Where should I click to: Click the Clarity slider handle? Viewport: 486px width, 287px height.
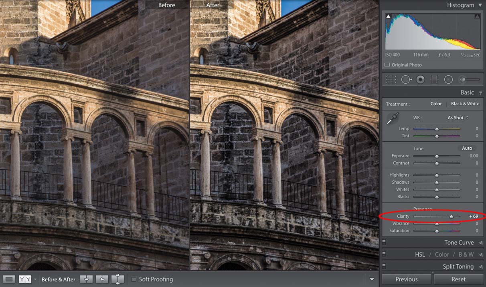[x=451, y=217]
